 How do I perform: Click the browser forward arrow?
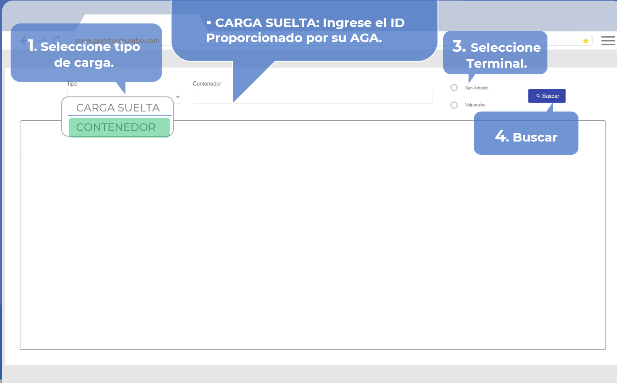pos(41,41)
